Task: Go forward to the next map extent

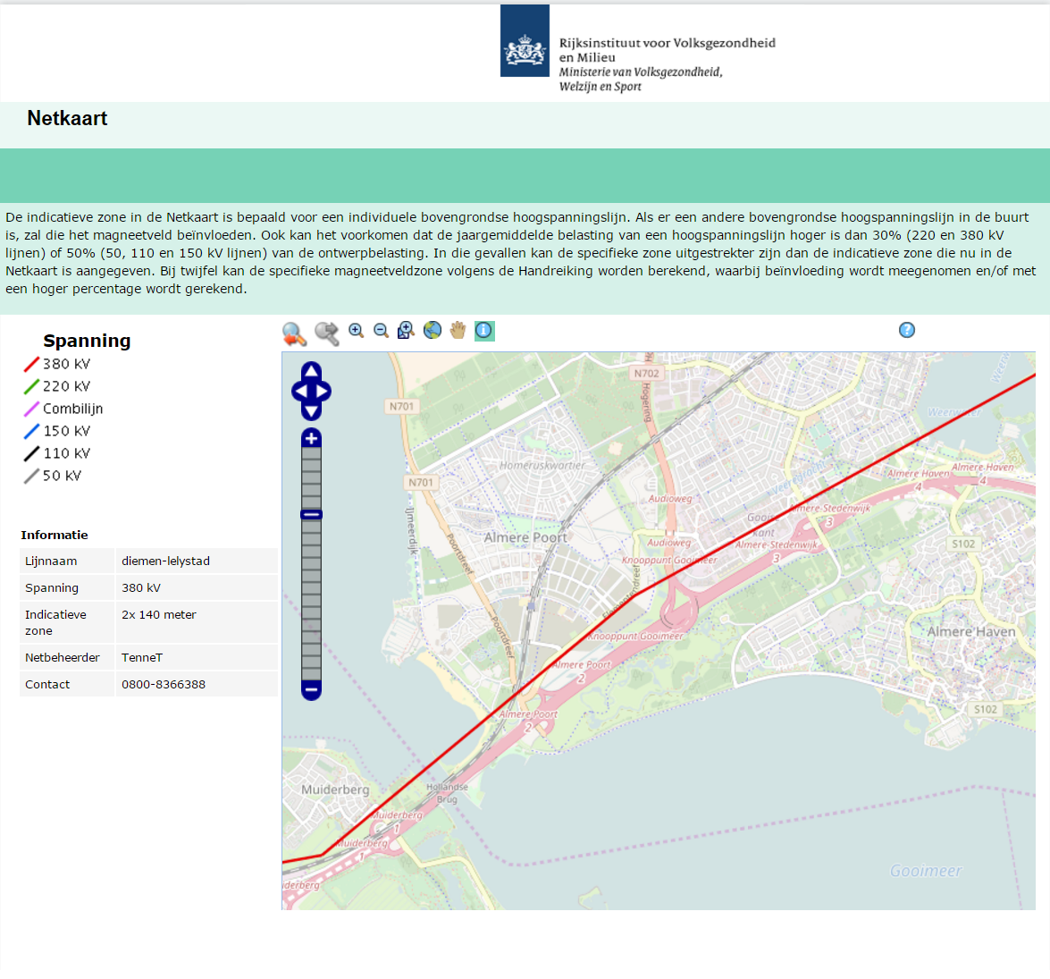Action: tap(327, 333)
